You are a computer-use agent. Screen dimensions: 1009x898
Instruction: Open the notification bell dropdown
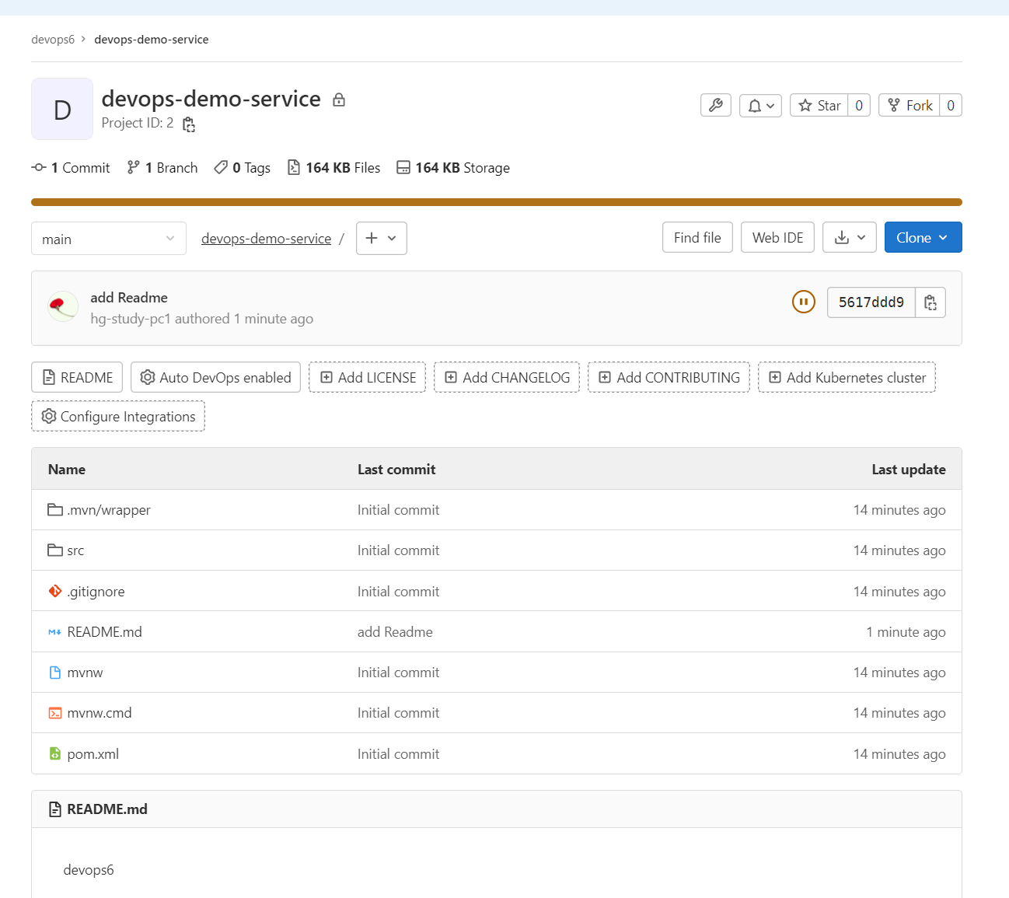click(760, 105)
